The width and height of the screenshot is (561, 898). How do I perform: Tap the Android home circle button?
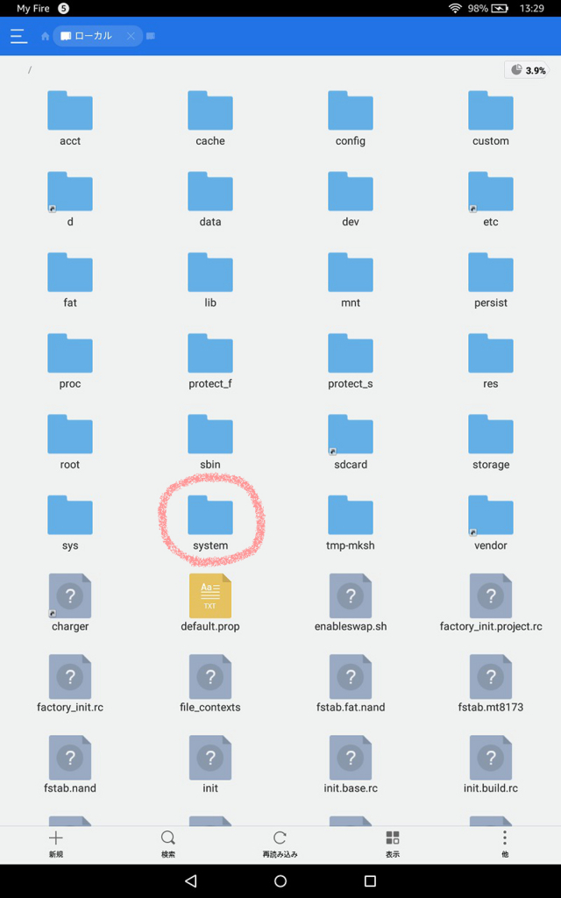(280, 880)
